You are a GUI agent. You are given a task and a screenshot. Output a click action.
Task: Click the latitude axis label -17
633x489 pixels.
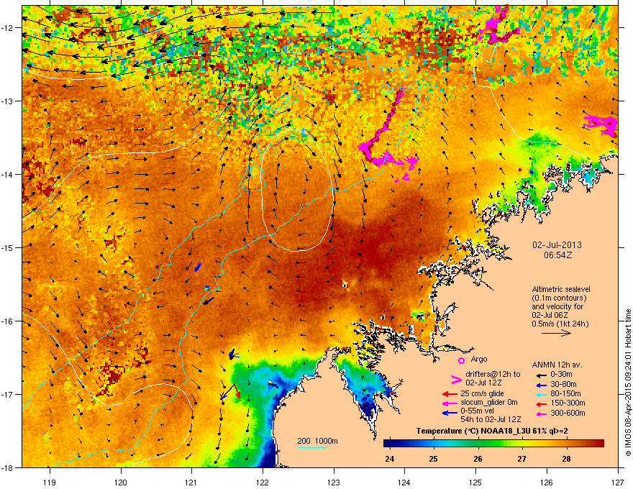pyautogui.click(x=7, y=395)
